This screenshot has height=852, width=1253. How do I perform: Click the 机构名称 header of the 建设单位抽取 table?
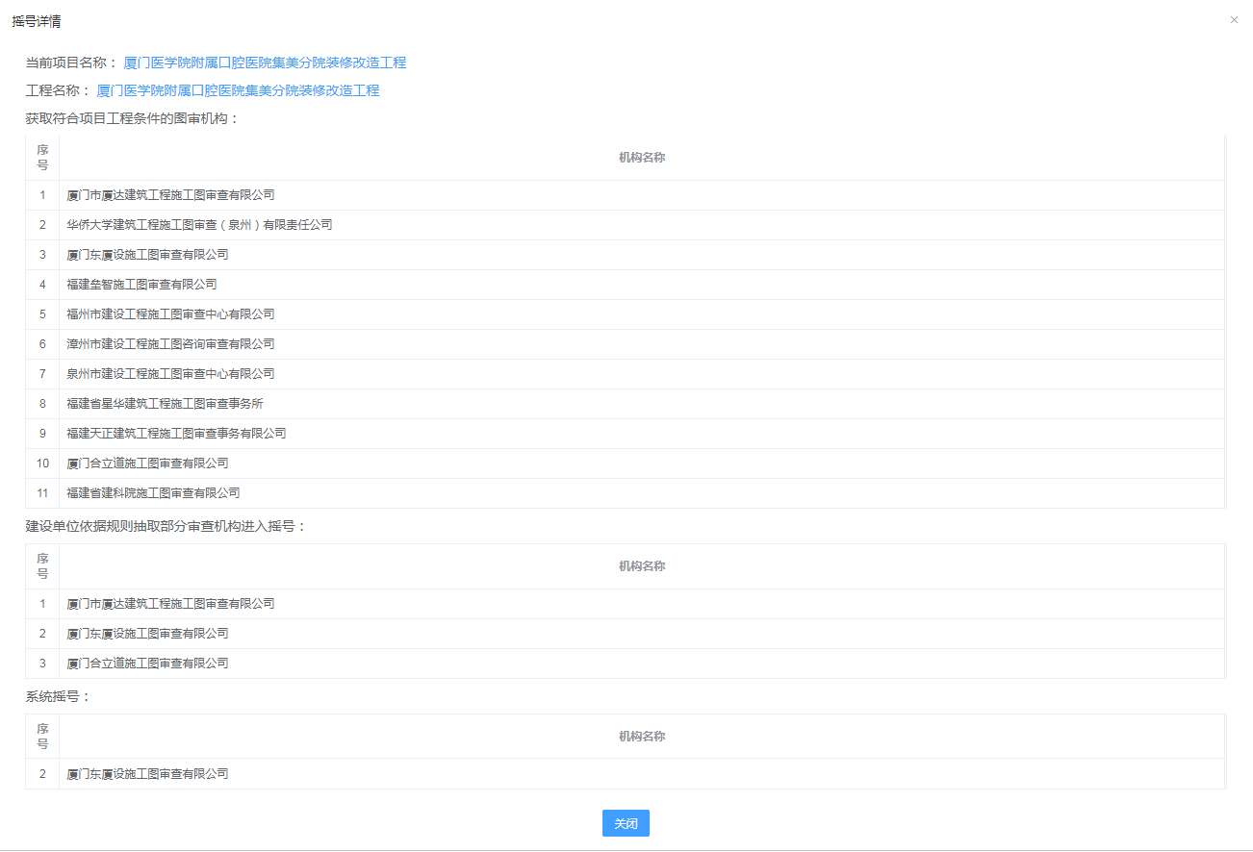642,566
